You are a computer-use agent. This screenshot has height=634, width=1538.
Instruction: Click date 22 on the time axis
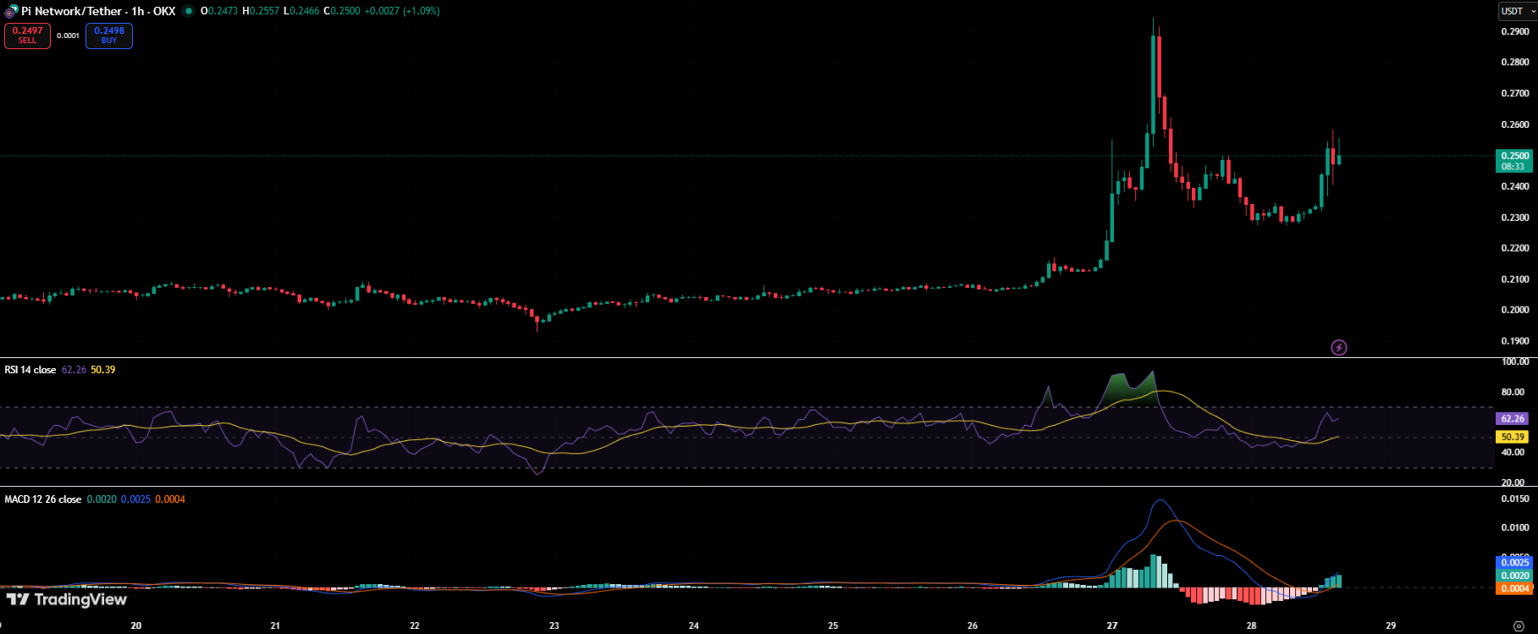coord(415,626)
